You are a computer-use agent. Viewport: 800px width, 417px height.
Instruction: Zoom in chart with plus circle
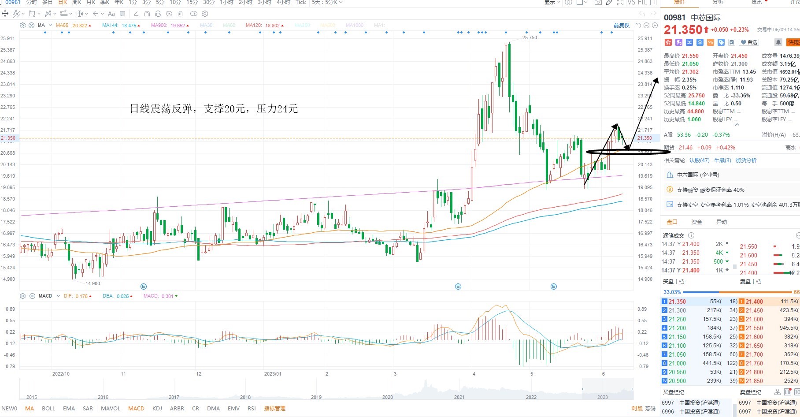coord(655,25)
